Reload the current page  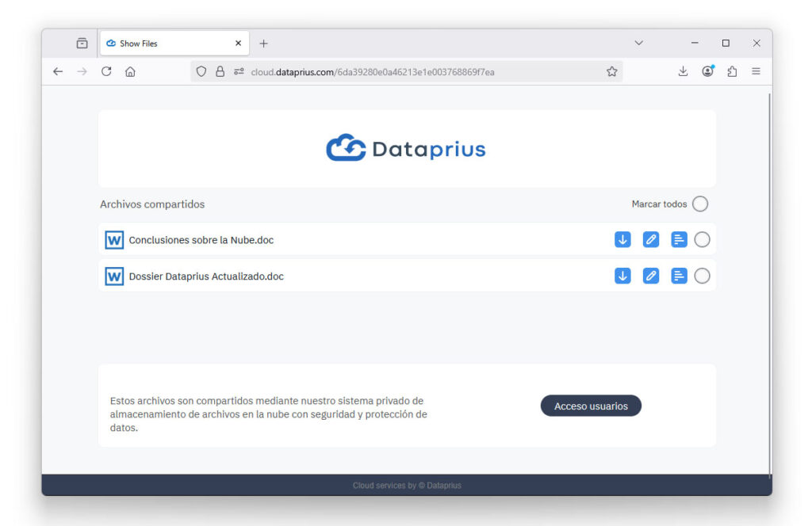click(106, 72)
